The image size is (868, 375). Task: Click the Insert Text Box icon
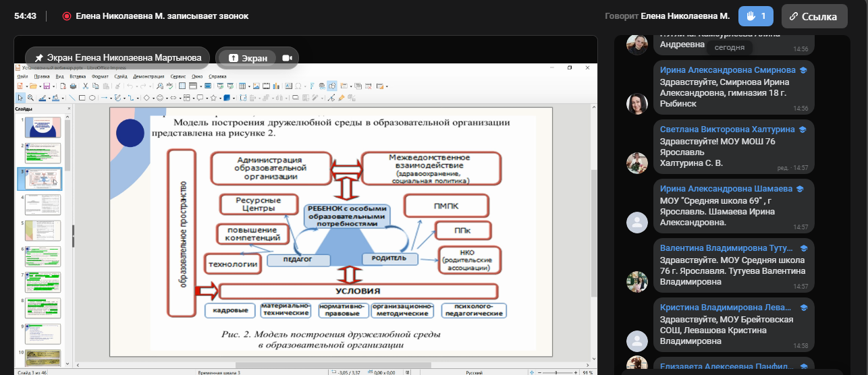[288, 86]
